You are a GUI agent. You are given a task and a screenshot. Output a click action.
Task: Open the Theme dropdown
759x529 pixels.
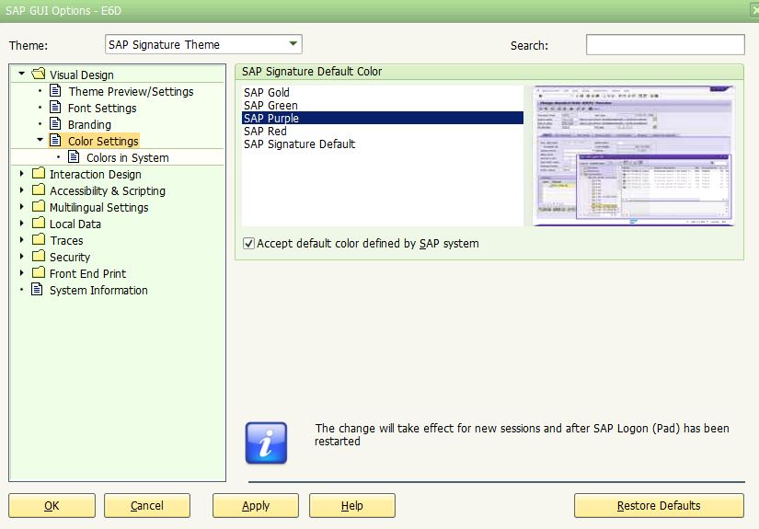pyautogui.click(x=293, y=44)
